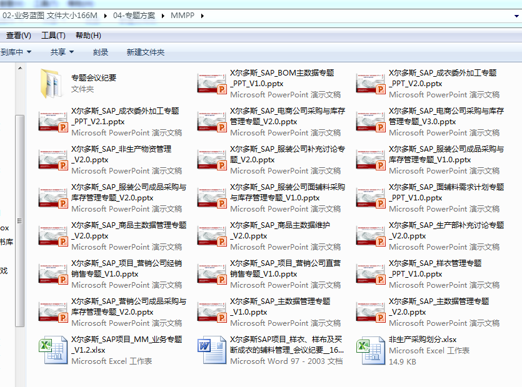
Task: Select file name X尔多斯_SAP_样衣管理专题_PPT_V1.0.pptx
Action: click(435, 268)
